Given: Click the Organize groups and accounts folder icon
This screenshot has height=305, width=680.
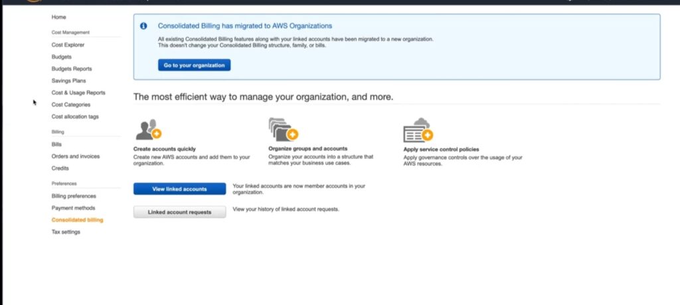Looking at the screenshot, I should (x=283, y=129).
